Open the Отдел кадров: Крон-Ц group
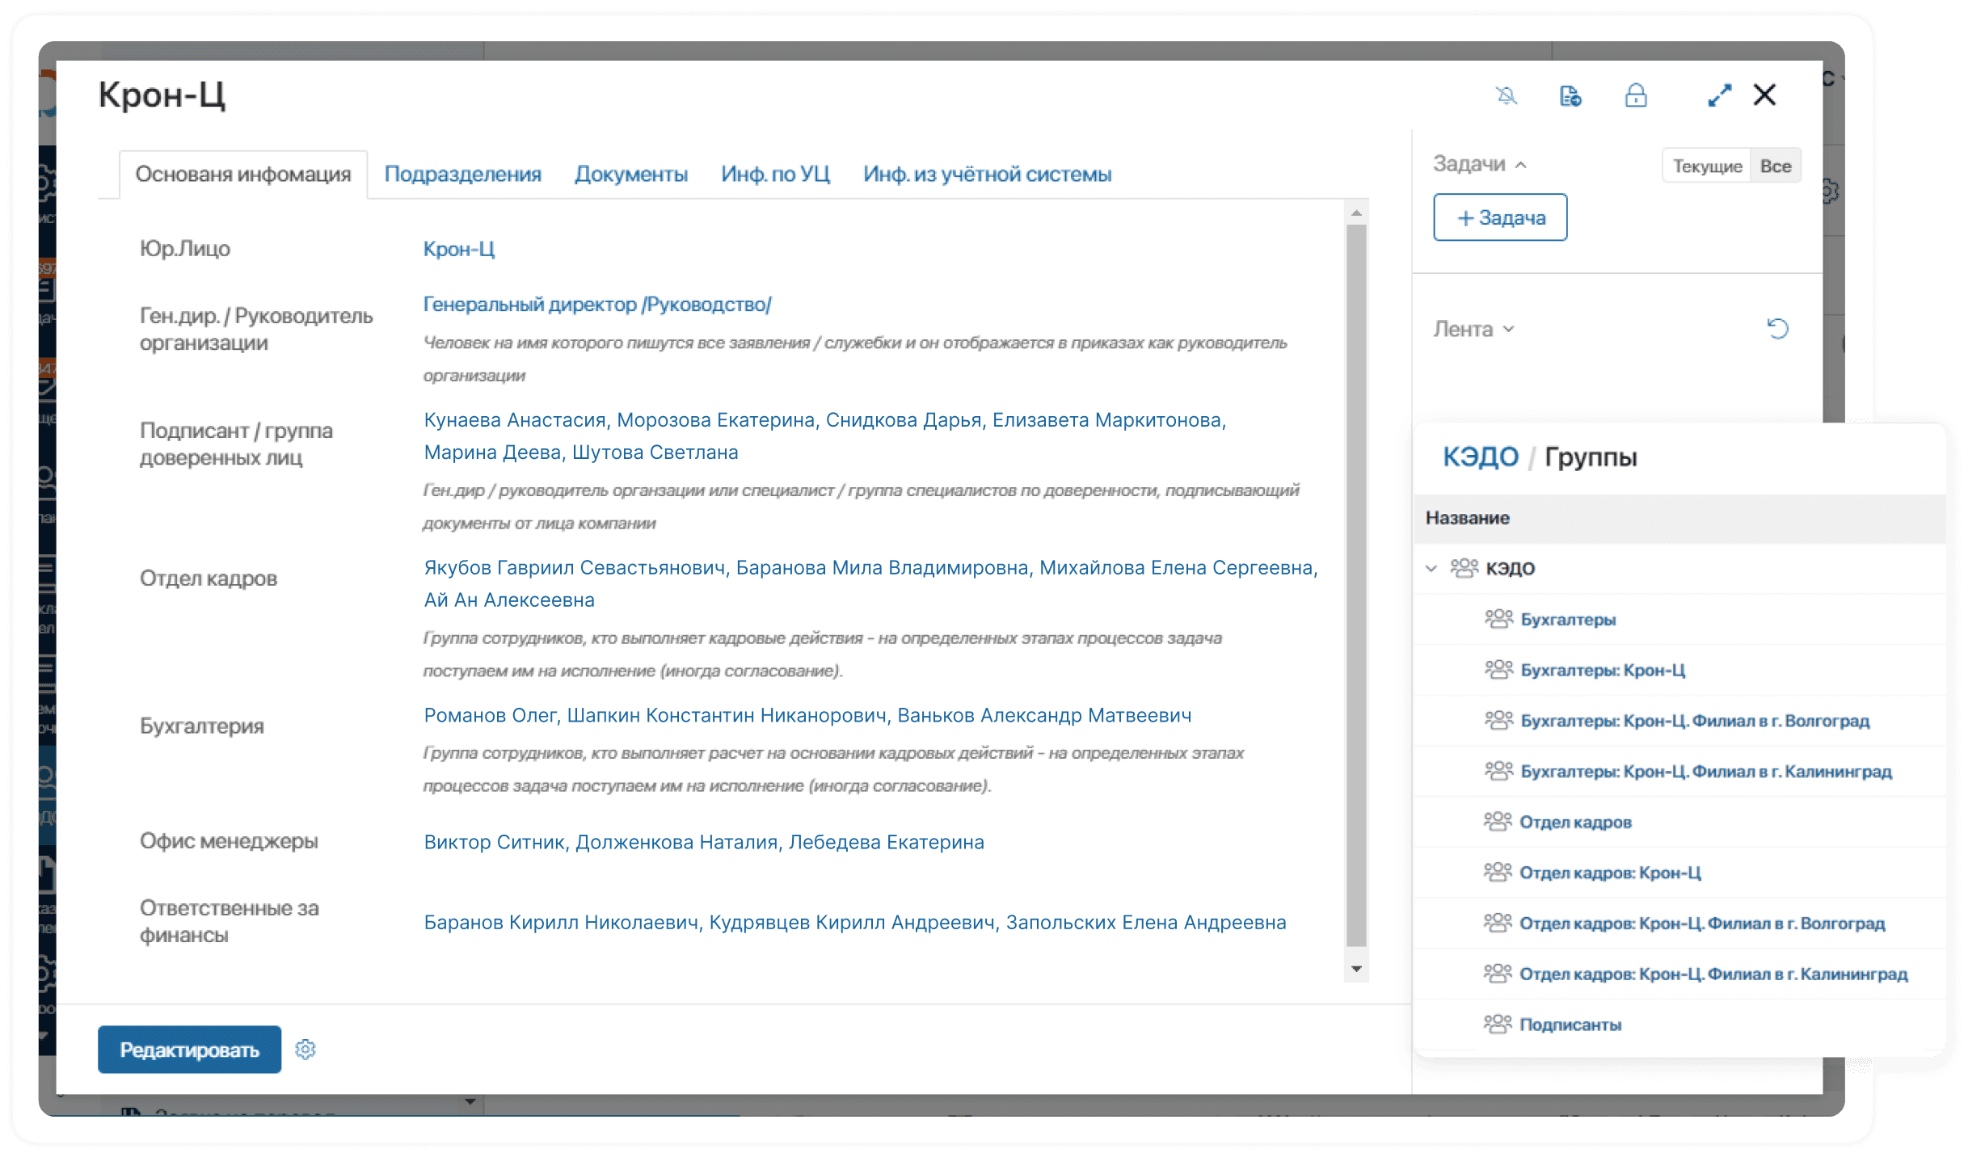This screenshot has height=1170, width=1985. click(1610, 873)
